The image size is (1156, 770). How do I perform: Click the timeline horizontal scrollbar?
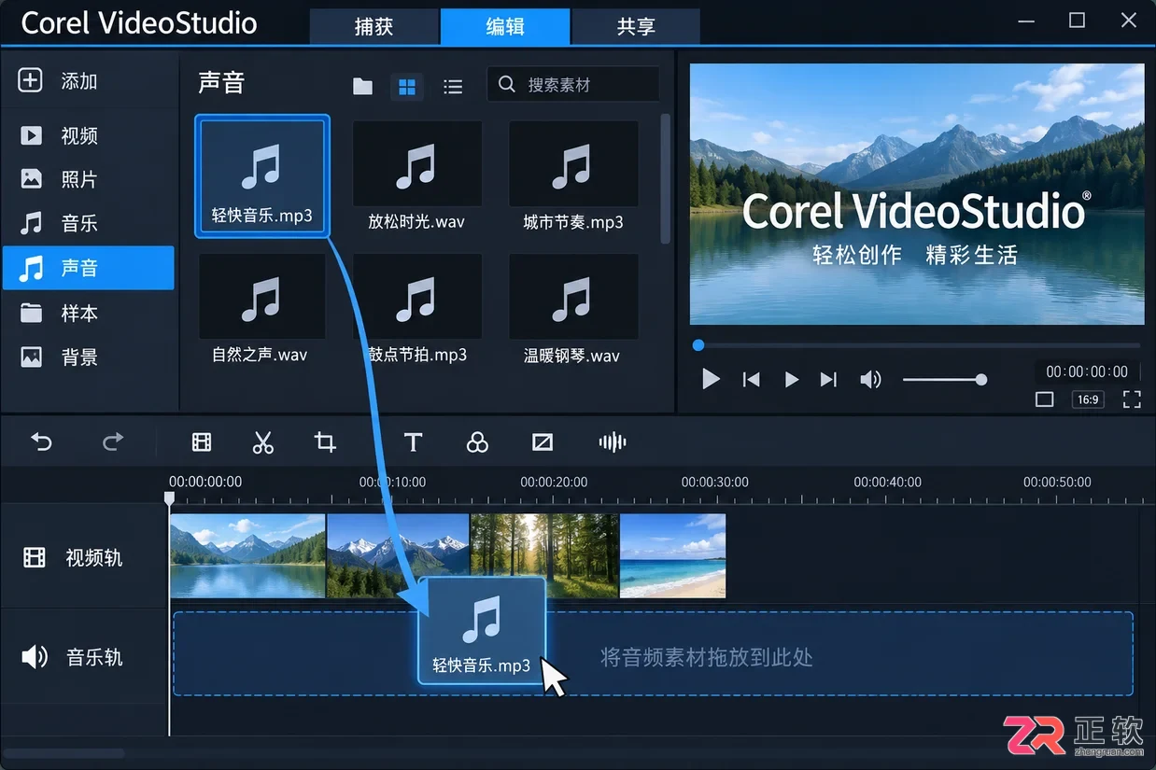[63, 753]
